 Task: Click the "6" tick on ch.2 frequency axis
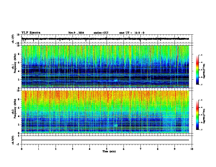point(19,108)
